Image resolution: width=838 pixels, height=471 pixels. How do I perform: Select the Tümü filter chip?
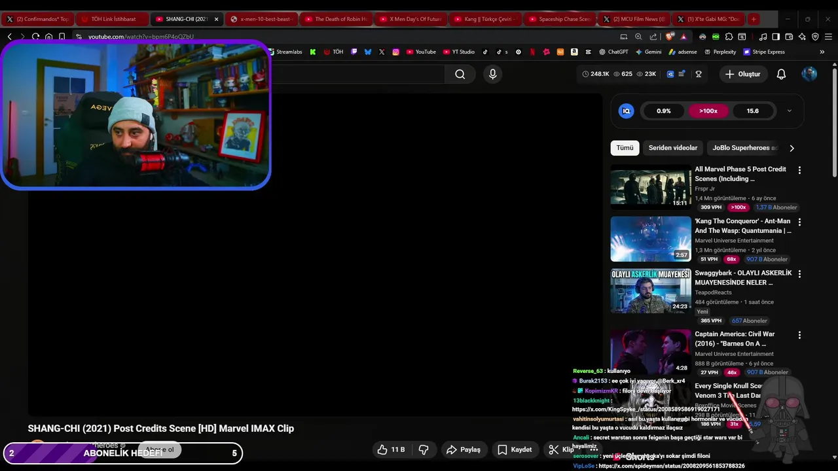click(625, 148)
